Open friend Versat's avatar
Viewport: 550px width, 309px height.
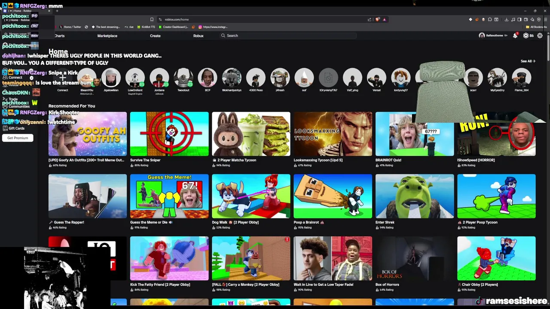point(377,78)
